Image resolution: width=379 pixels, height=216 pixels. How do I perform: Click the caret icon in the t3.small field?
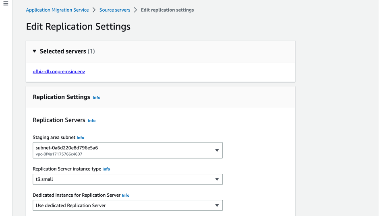pos(217,179)
